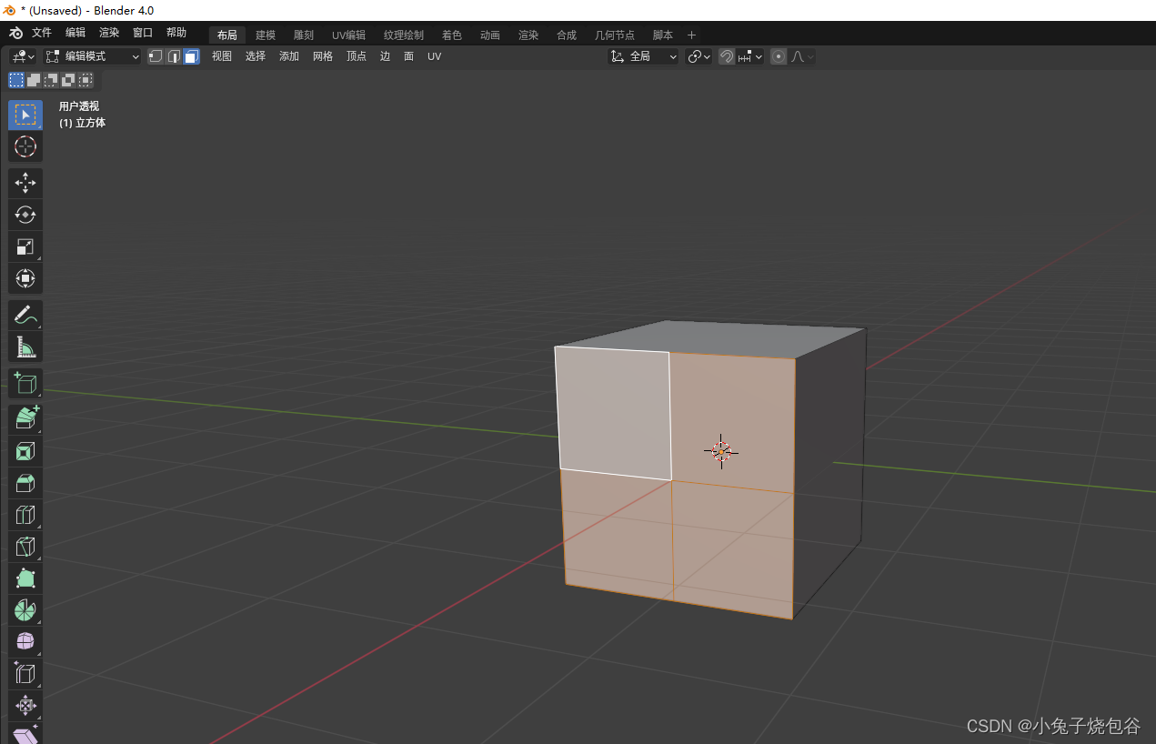Screen dimensions: 1156x744
Task: Choose the Annotate pencil tool
Action: tap(25, 315)
